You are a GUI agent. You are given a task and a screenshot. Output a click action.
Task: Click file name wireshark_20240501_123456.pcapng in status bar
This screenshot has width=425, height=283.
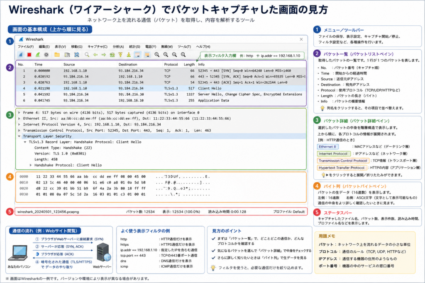click(48, 212)
